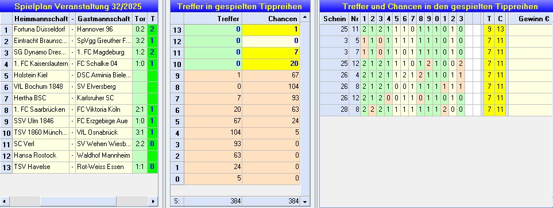This screenshot has height=208, width=553.
Task: Click right scroll arrow in Spielplan panel
Action: [x=153, y=201]
